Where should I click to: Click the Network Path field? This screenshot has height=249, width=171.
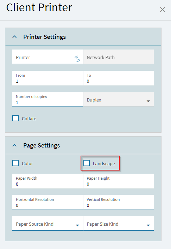[119, 57]
